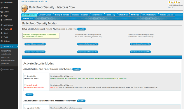This screenshot has height=109, width=184.
Task: Click the BPS shield logo
Action: click(25, 8)
